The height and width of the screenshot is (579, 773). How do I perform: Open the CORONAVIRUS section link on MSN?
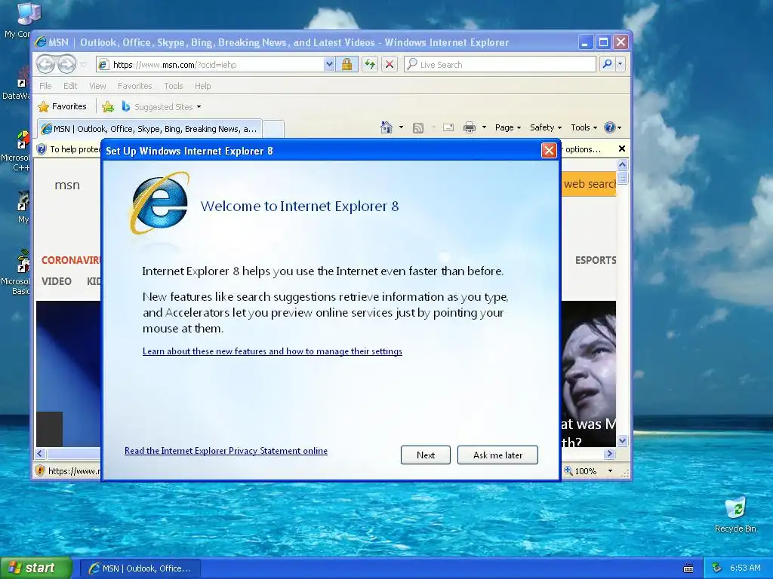(70, 260)
